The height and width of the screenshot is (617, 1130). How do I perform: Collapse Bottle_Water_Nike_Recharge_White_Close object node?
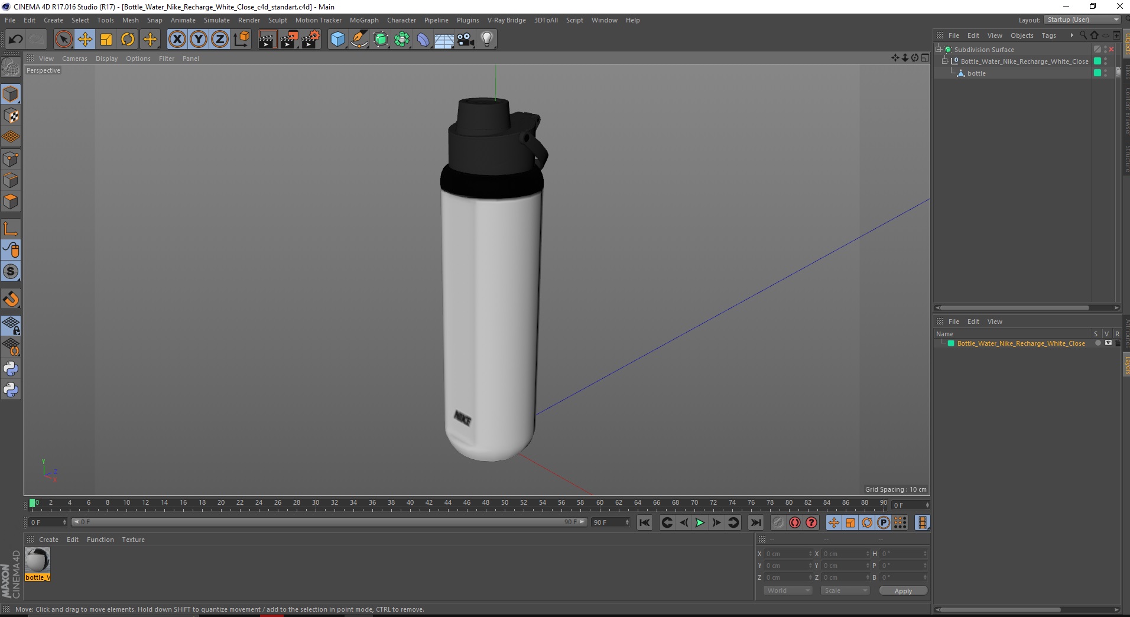tap(945, 61)
